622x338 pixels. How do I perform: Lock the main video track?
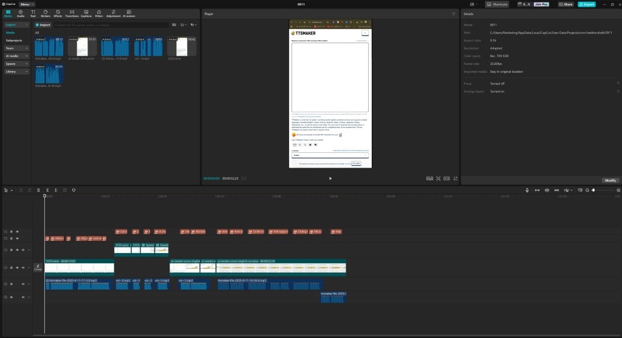(x=12, y=267)
